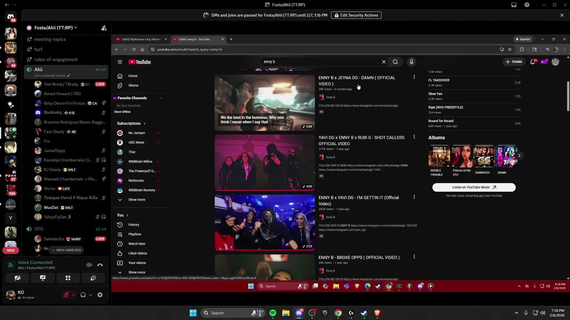
Task: Open Discord user settings gear
Action: click(x=100, y=295)
